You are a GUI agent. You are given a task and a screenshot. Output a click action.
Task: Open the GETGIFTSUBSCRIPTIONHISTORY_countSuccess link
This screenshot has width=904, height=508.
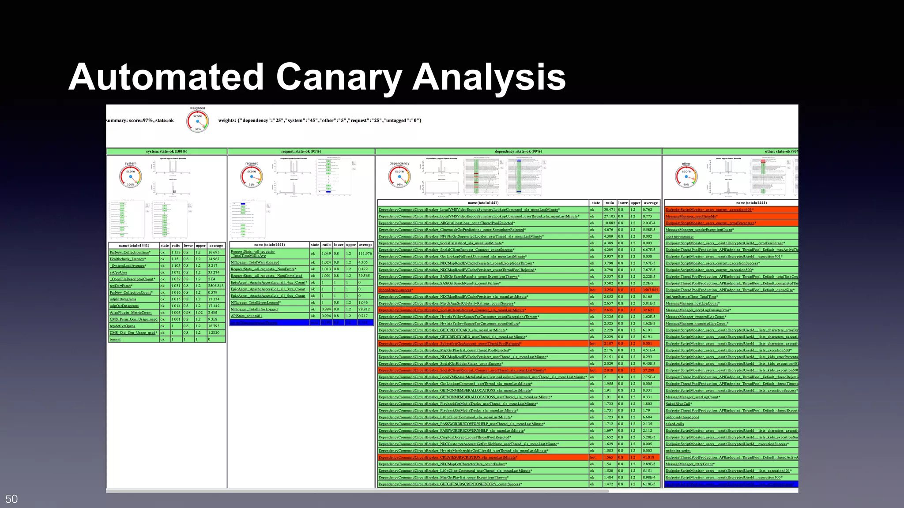[x=450, y=484]
